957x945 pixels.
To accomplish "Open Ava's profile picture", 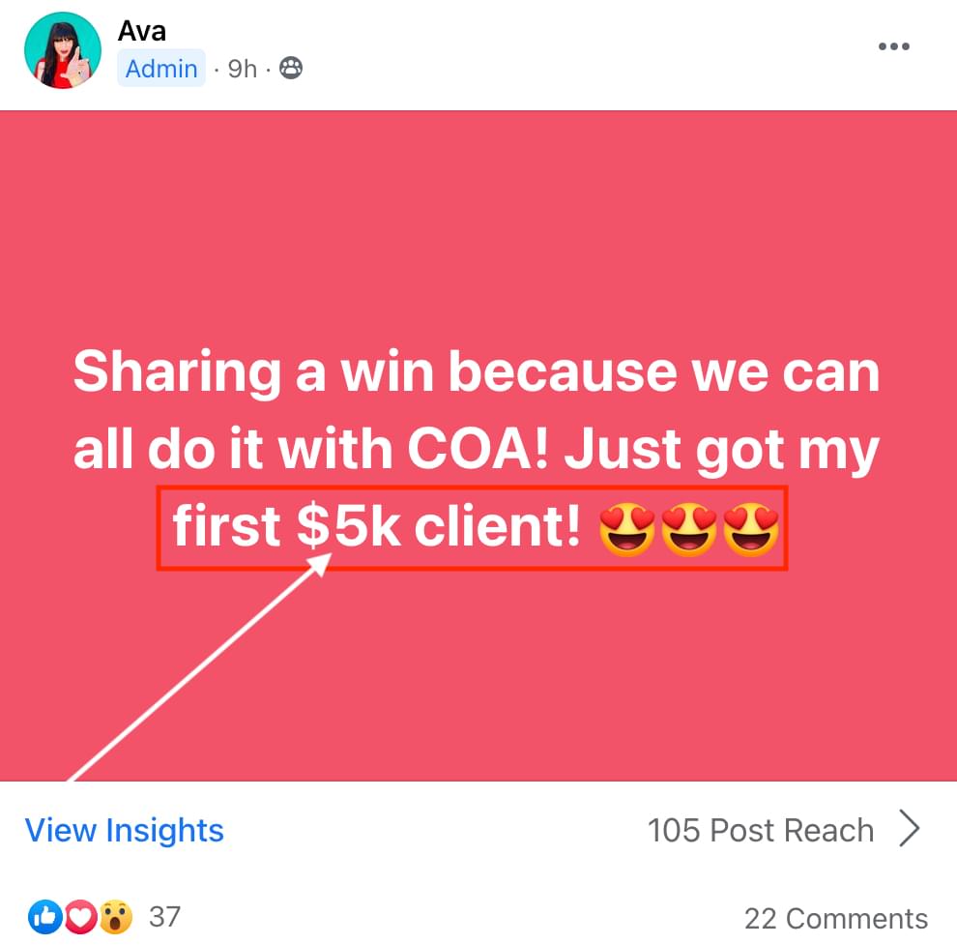I will point(63,51).
